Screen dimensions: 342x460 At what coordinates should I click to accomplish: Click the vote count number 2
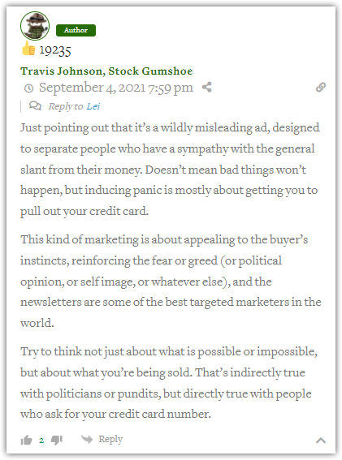tap(41, 441)
